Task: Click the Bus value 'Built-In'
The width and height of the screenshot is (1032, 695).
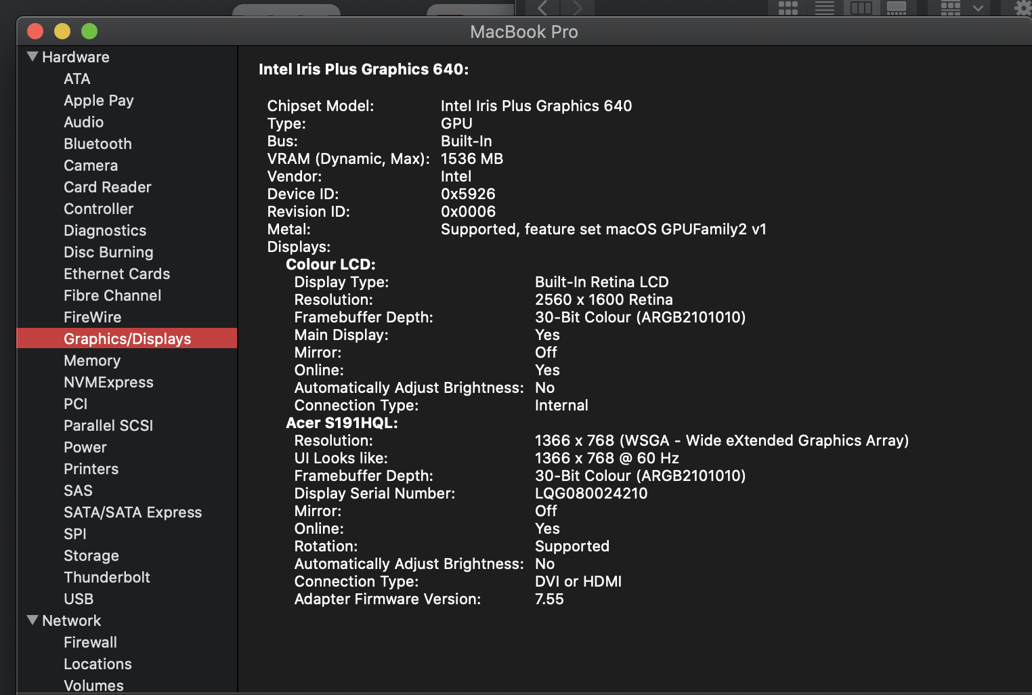Action: click(467, 141)
